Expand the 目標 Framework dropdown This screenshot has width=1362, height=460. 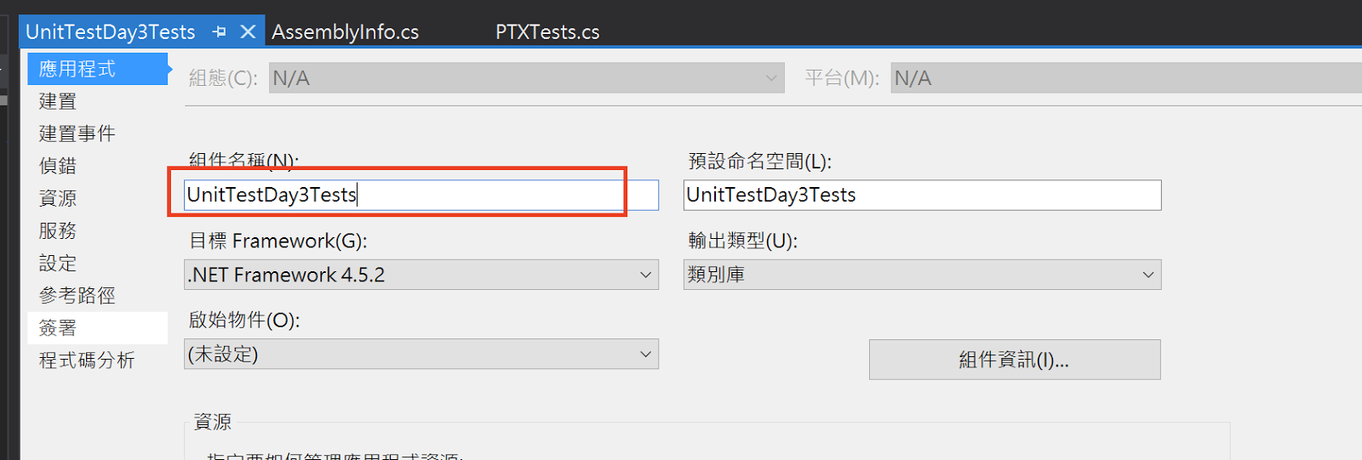(421, 275)
